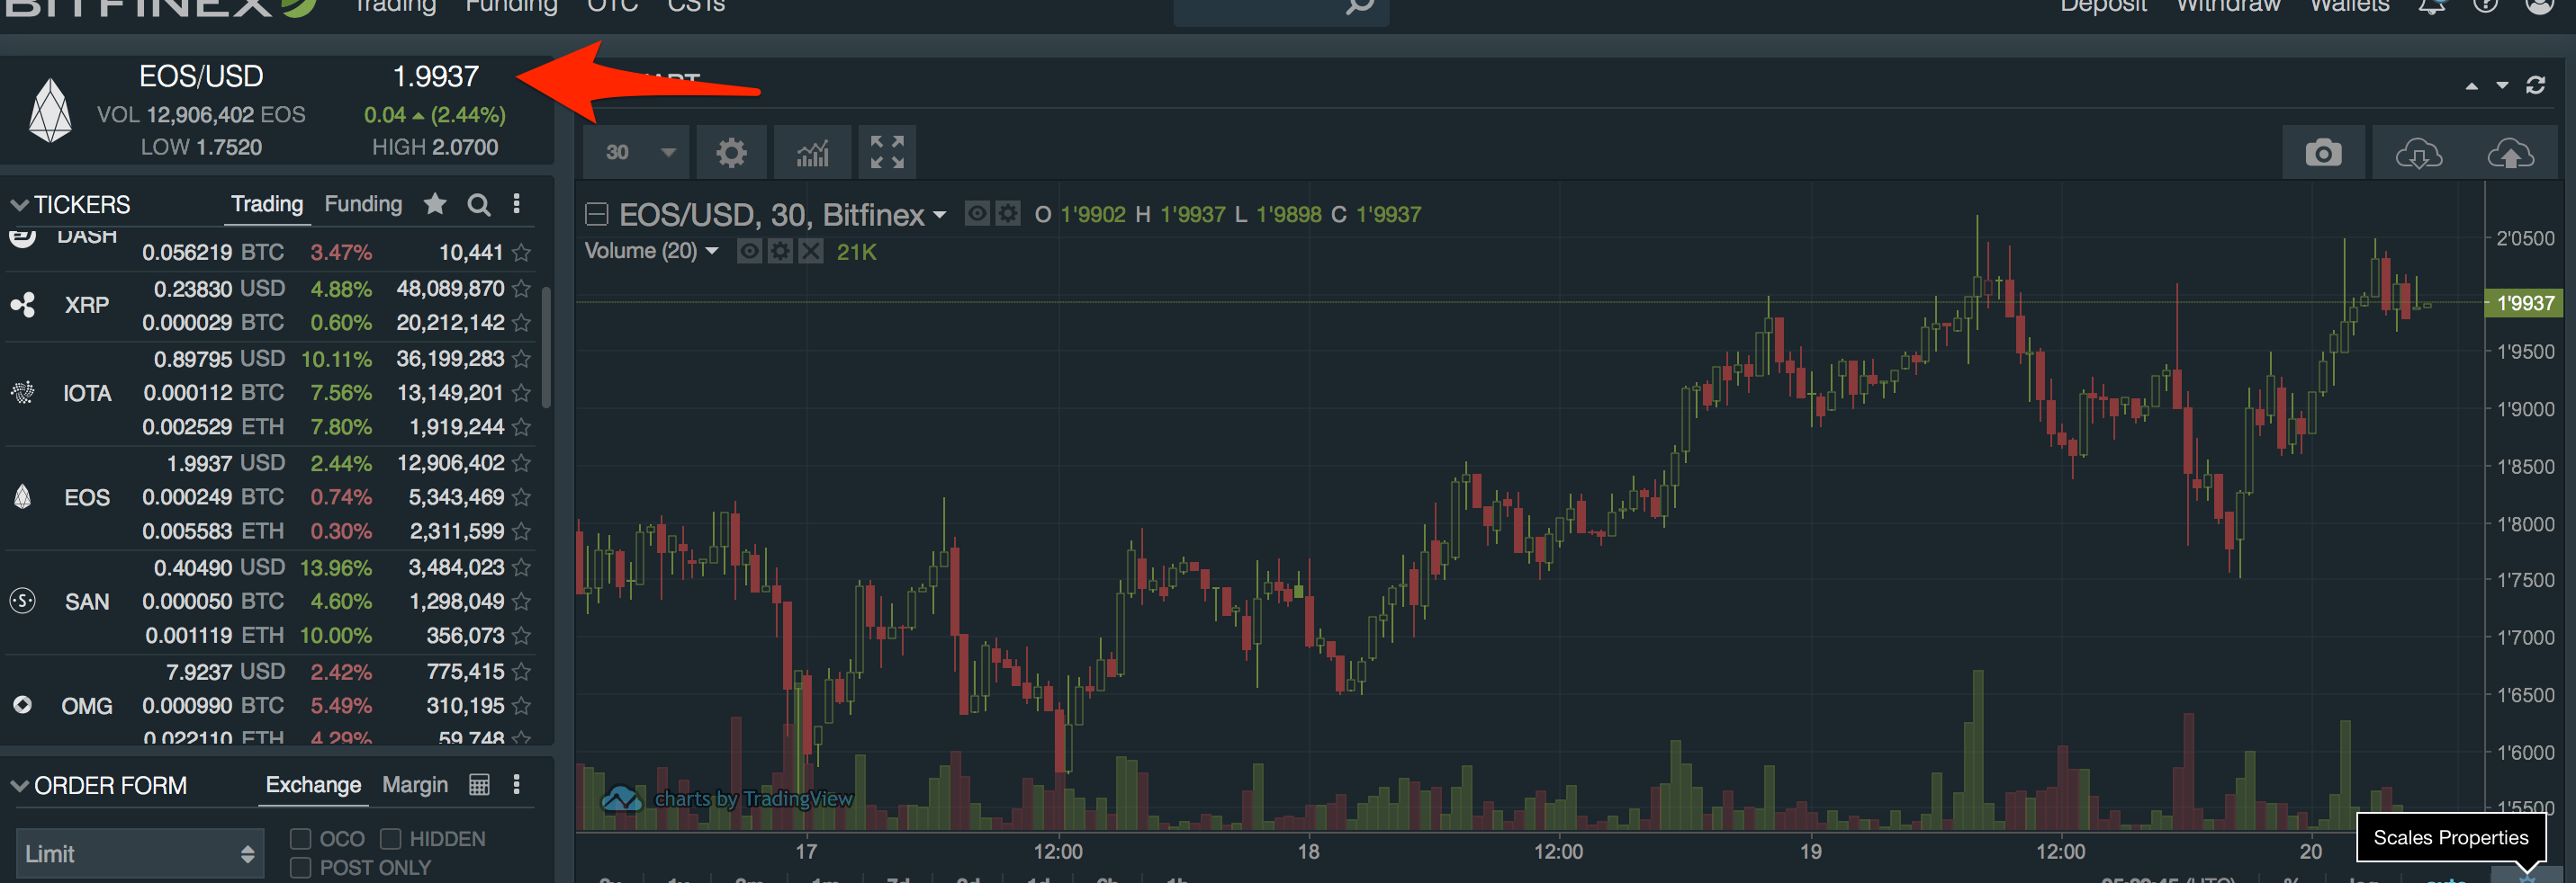The image size is (2576, 883).
Task: Enable the OCO checkbox
Action: pos(301,839)
